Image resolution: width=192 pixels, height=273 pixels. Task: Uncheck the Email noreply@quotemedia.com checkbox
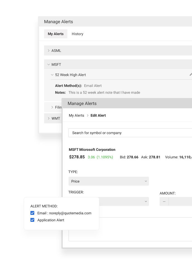click(32, 213)
